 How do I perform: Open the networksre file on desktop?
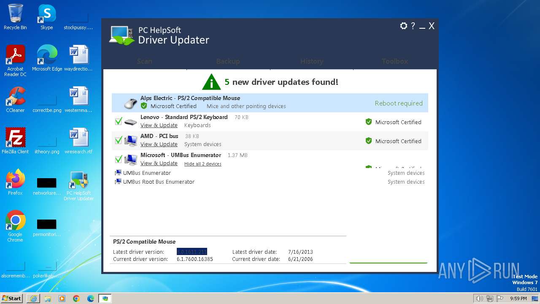click(47, 186)
